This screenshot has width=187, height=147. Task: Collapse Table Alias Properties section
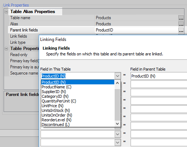coord(6,12)
